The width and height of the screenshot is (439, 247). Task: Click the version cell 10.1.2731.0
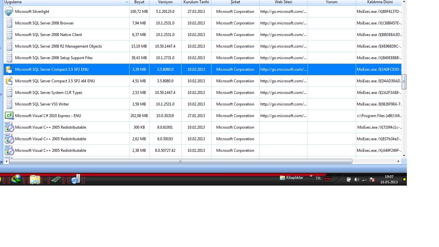tap(165, 58)
